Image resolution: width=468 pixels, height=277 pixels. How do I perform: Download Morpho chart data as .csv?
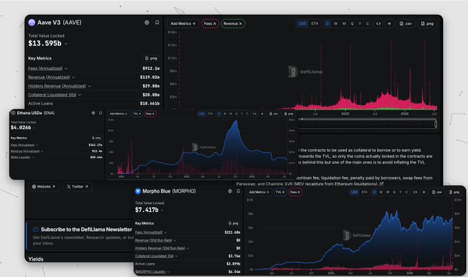437,192
